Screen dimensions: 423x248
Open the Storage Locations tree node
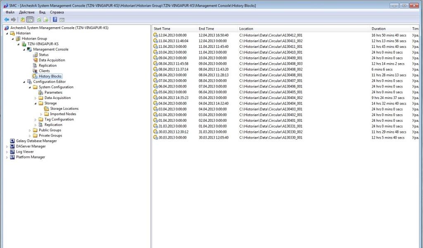pos(64,109)
